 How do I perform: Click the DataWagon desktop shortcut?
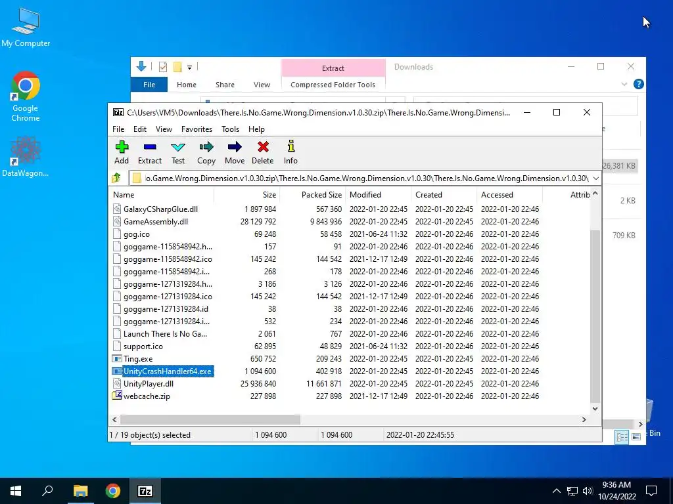click(26, 157)
